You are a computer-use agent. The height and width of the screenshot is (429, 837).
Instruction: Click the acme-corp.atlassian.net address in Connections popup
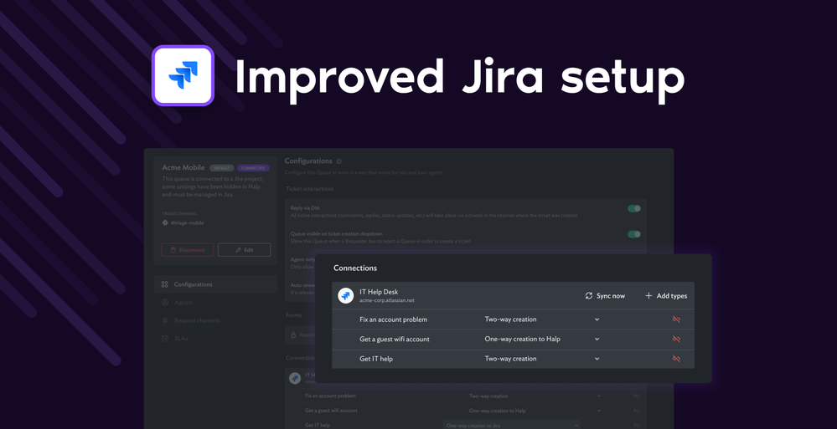[x=387, y=300]
